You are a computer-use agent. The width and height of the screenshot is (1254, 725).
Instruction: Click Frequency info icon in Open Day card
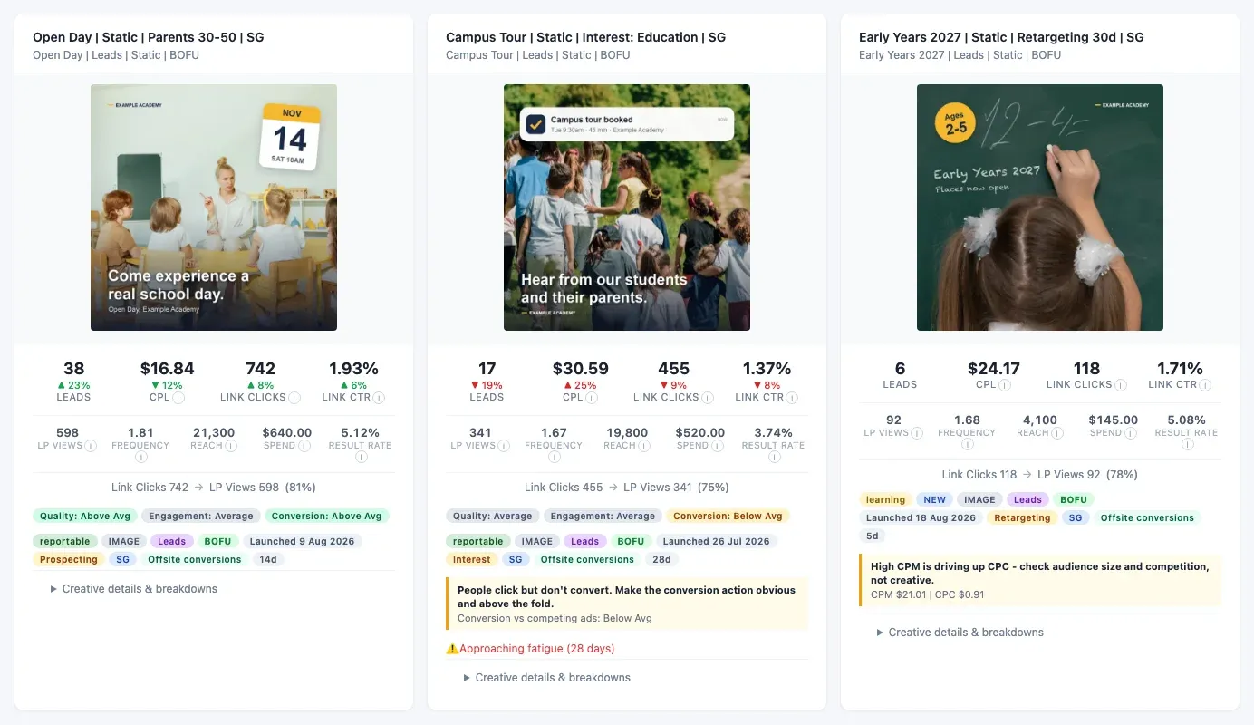point(140,458)
